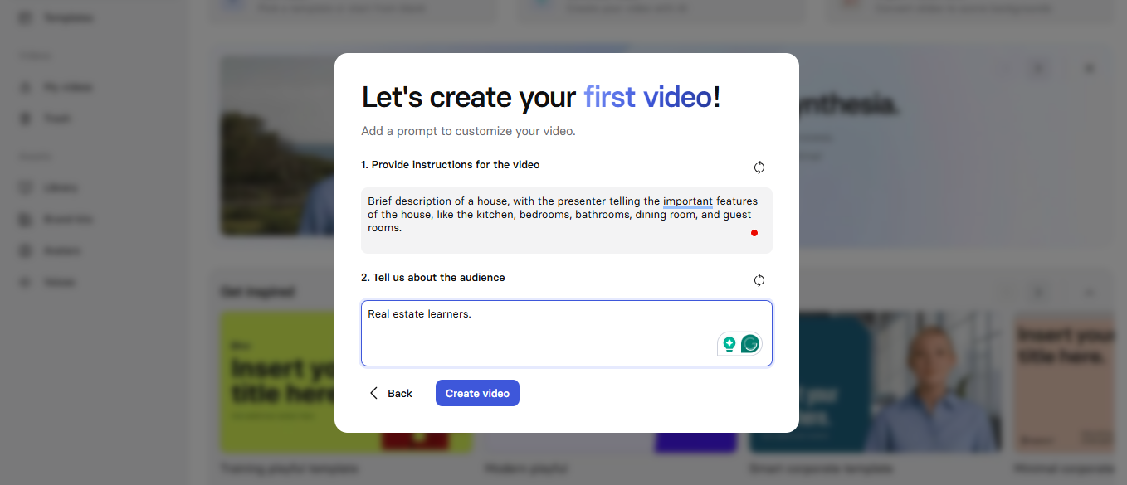Click the Create video button

click(x=477, y=393)
